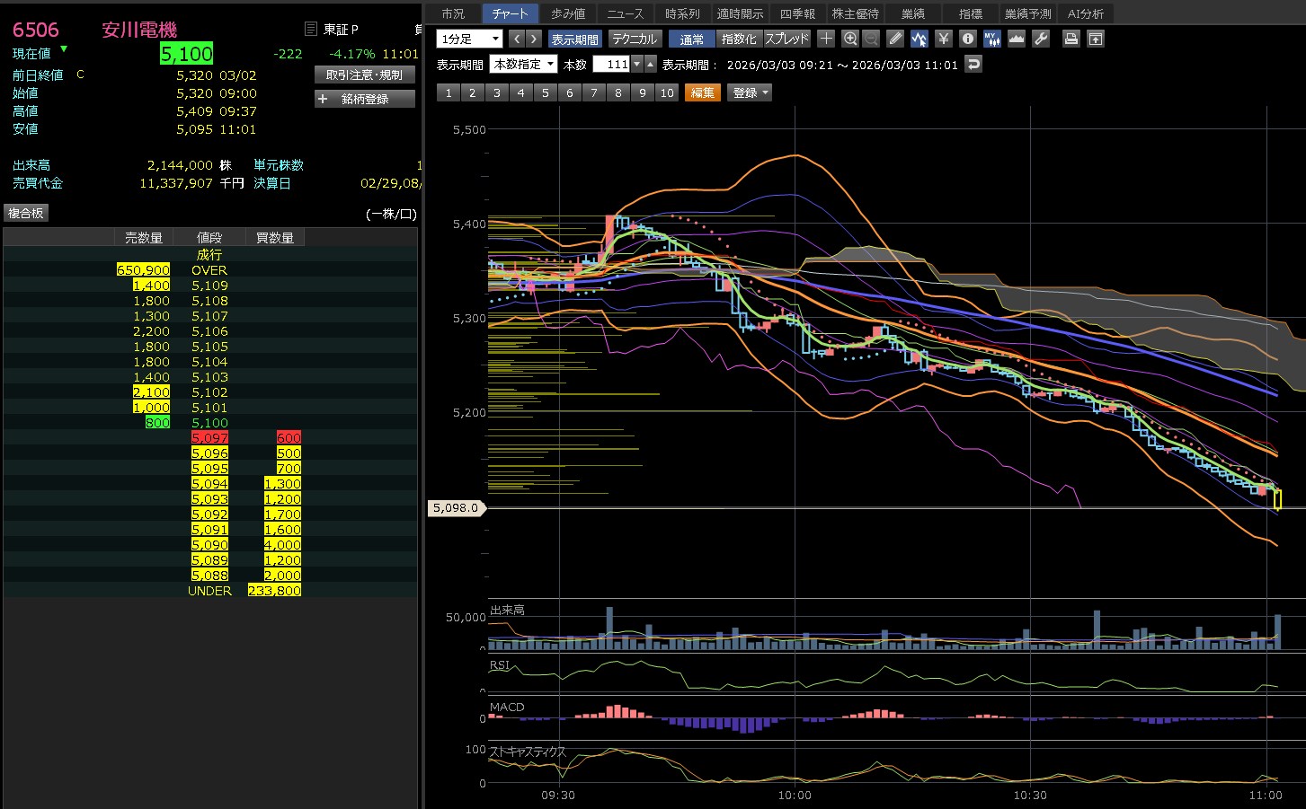
Task: Open the 1分足 timeframe dropdown
Action: [x=469, y=39]
